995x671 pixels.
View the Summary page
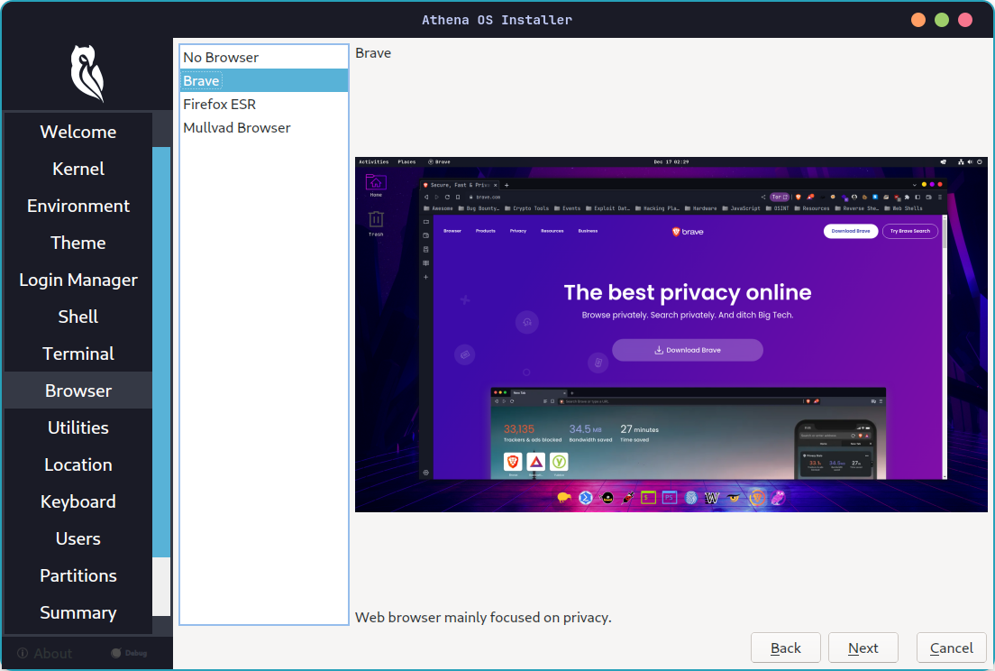tap(78, 612)
